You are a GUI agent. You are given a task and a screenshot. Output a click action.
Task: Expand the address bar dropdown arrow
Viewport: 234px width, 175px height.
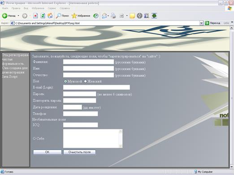pyautogui.click(x=201, y=23)
